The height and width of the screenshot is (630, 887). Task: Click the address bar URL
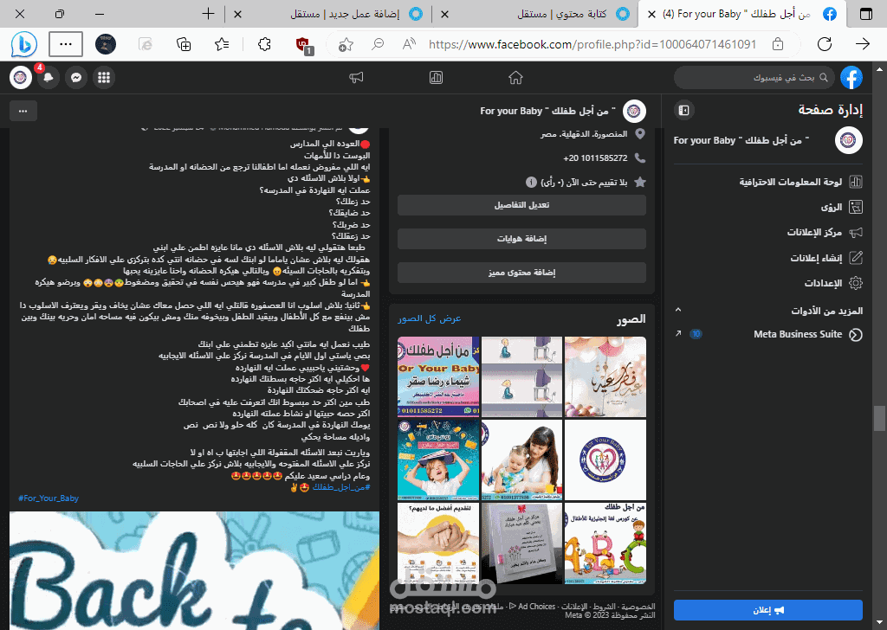pos(592,44)
